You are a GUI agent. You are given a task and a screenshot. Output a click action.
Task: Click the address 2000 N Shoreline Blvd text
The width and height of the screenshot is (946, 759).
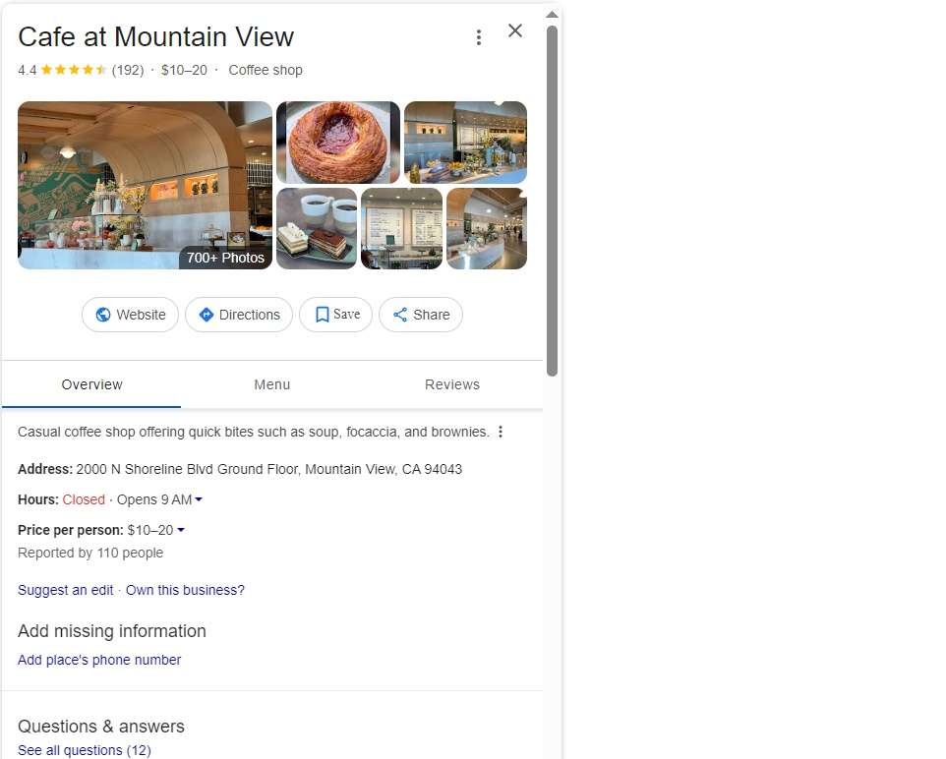[269, 469]
